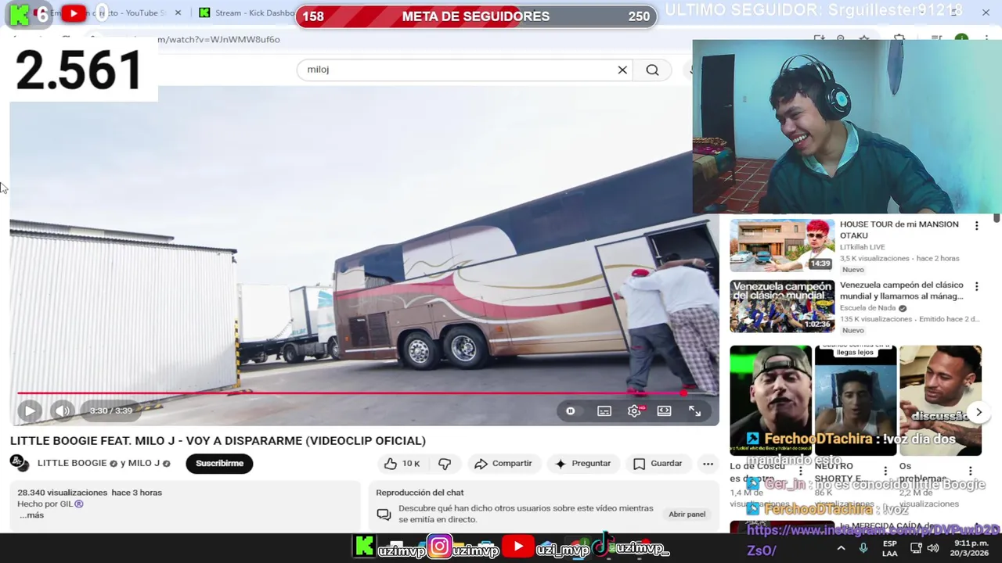Screen dimensions: 1002x563
Task: Show more Shorts with the right arrow
Action: (979, 412)
